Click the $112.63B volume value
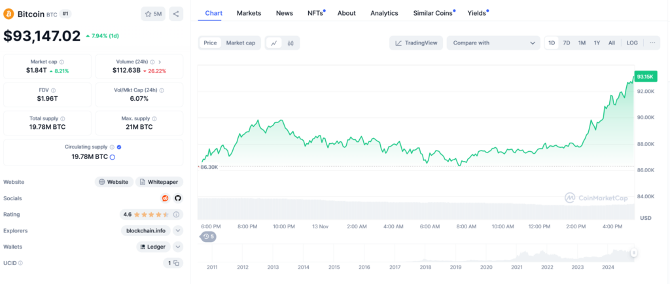Screen dimensions: 670x284 pos(126,71)
